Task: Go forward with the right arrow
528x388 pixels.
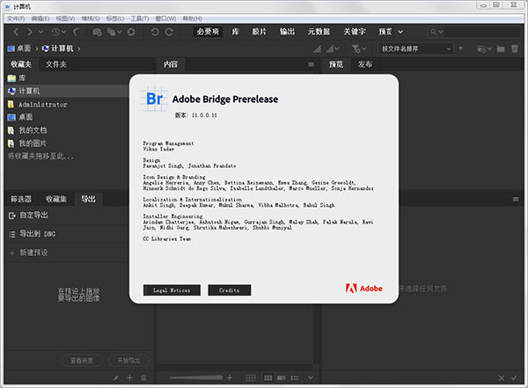Action: [x=30, y=32]
